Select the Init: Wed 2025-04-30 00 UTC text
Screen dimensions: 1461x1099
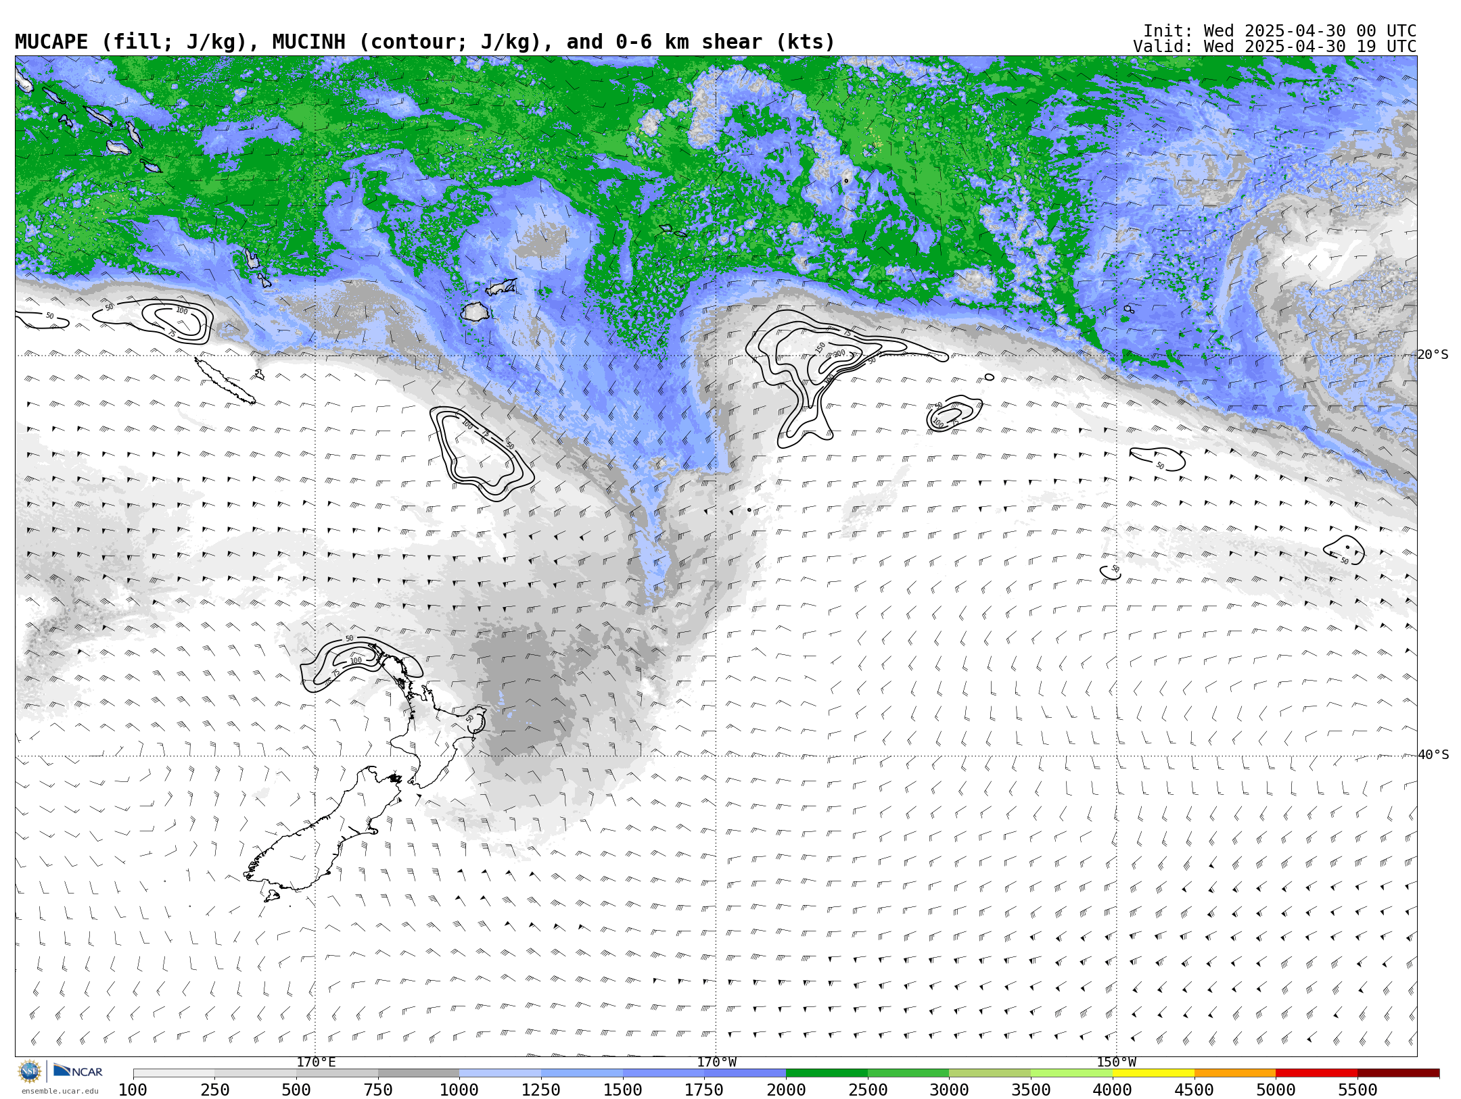click(x=1280, y=31)
